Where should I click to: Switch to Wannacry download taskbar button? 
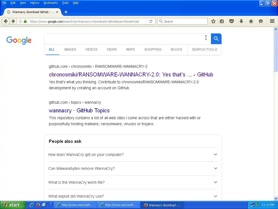click(162, 205)
